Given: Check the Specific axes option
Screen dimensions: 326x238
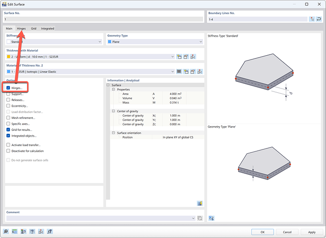Looking at the screenshot, I should (8, 124).
